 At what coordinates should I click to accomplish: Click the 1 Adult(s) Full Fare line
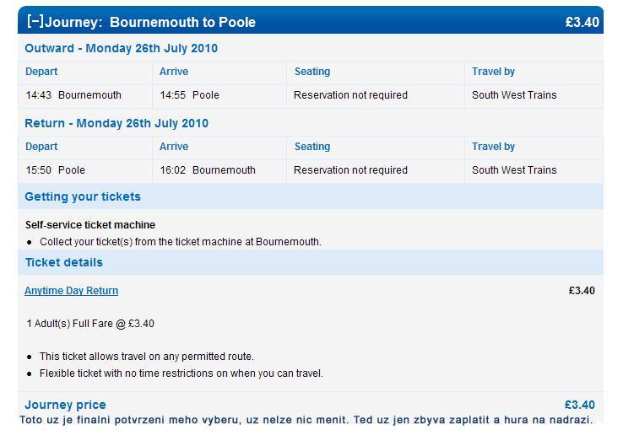90,324
